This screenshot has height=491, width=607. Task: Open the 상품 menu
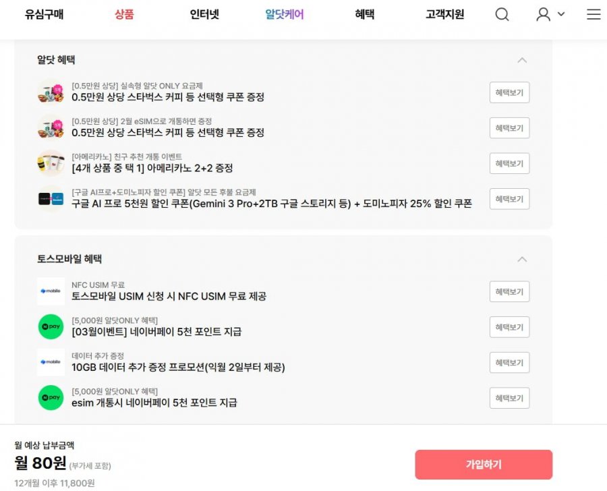click(124, 14)
